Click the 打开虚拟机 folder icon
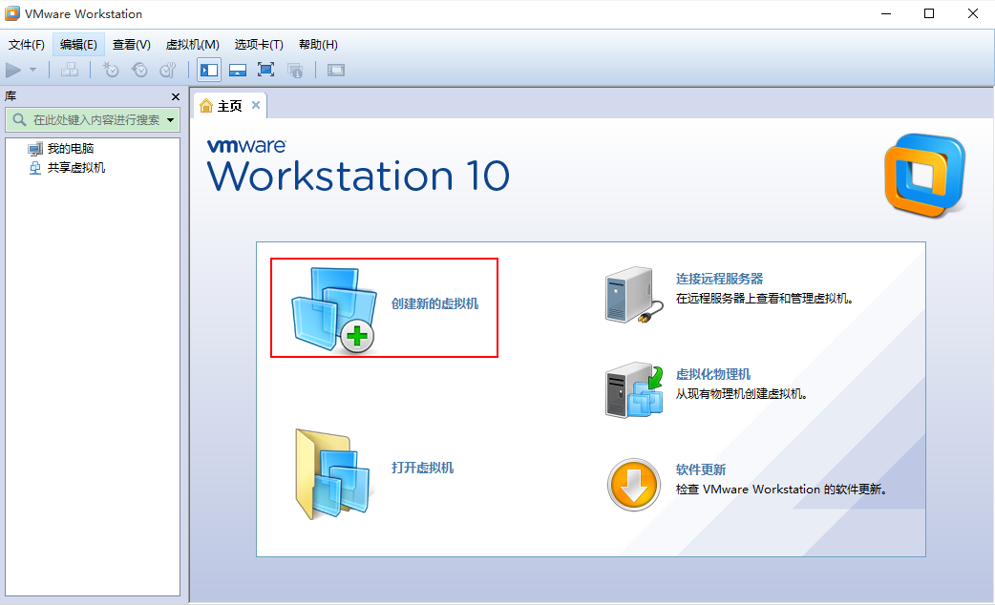 click(x=332, y=473)
